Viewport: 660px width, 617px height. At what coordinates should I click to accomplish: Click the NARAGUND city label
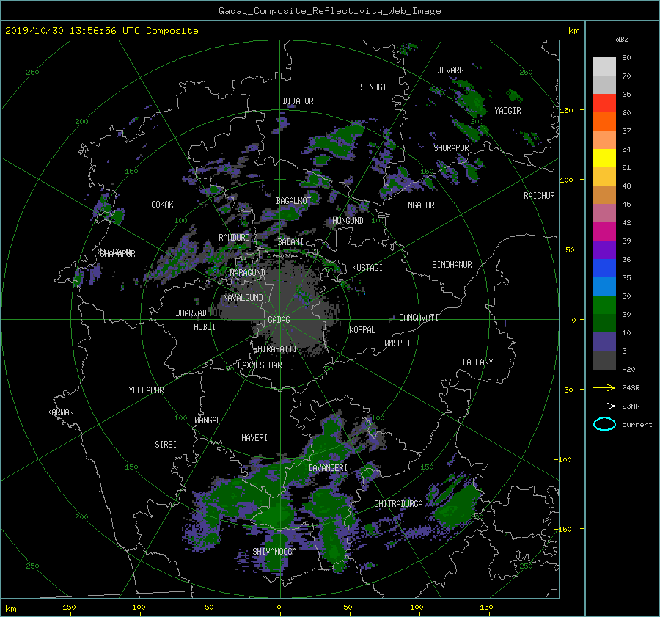[x=248, y=273]
